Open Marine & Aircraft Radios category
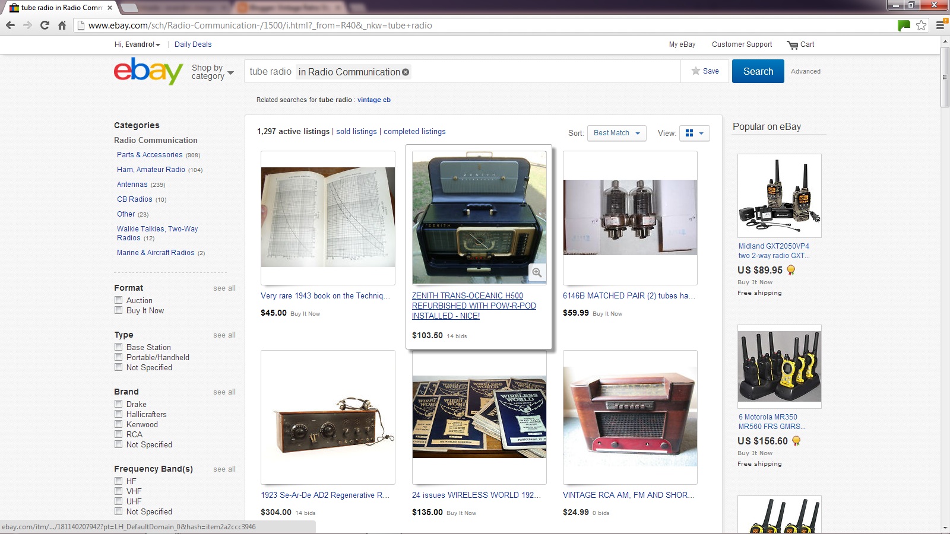Image resolution: width=950 pixels, height=534 pixels. pos(156,253)
